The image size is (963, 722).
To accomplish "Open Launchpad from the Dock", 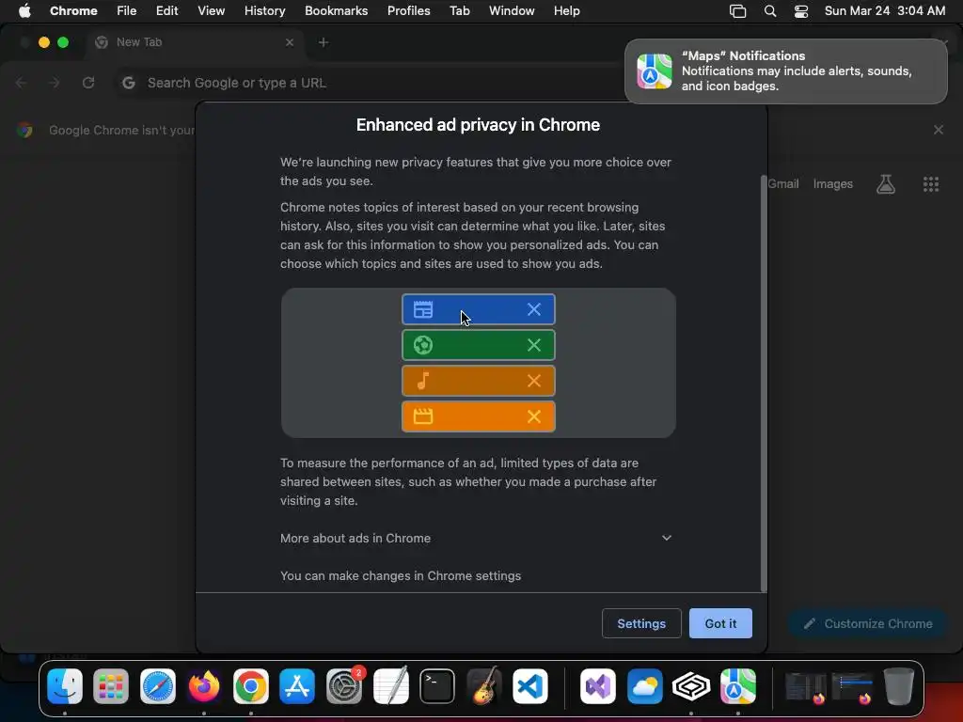I will 111,685.
